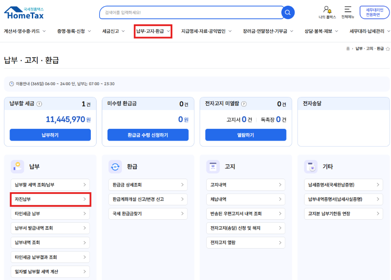Expand 지급명세·자료·공익법인 menu

pyautogui.click(x=206, y=31)
